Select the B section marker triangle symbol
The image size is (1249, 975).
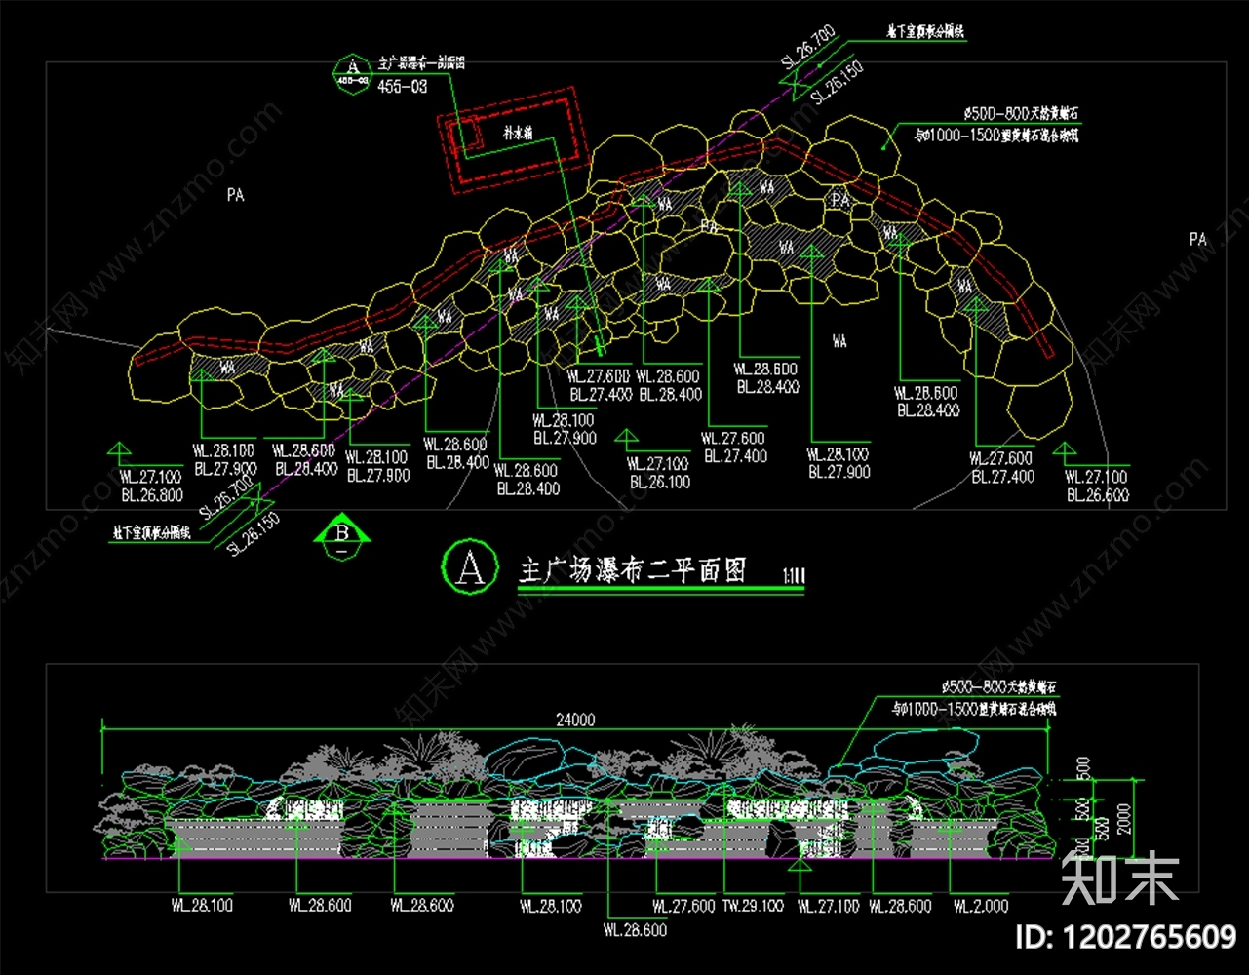(x=342, y=536)
